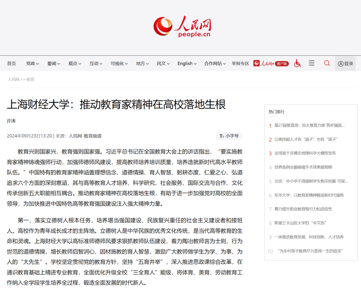Open ranked article 北京：中小学不得强制学生购买校服

coord(311,181)
